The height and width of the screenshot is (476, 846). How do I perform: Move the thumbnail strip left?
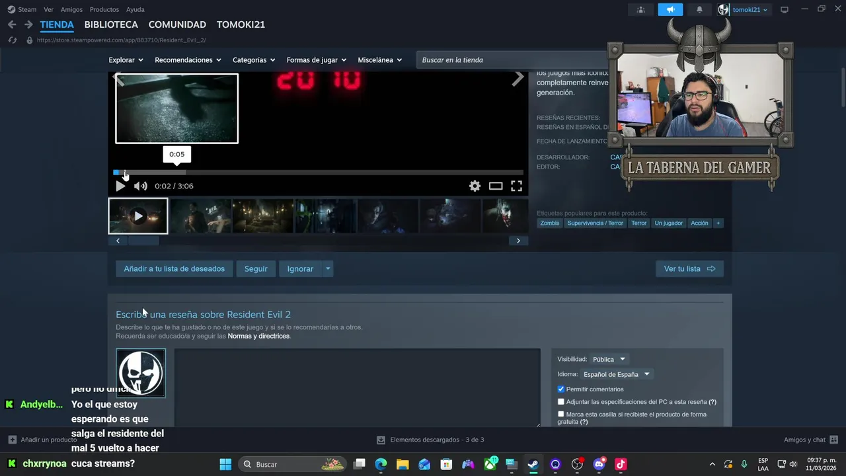(x=118, y=241)
